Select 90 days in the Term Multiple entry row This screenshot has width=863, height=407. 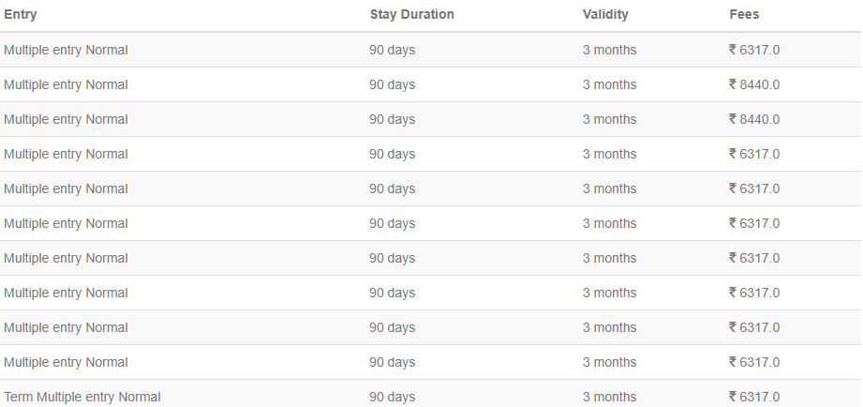[392, 397]
